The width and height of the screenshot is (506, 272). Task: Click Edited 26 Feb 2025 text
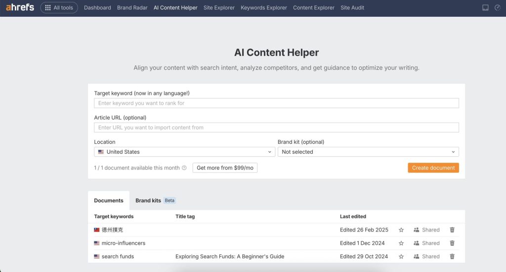[364, 230]
